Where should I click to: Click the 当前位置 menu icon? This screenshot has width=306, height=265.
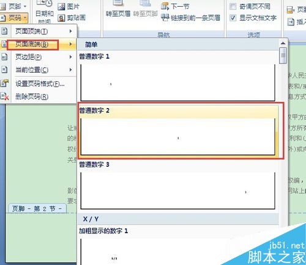pyautogui.click(x=4, y=70)
